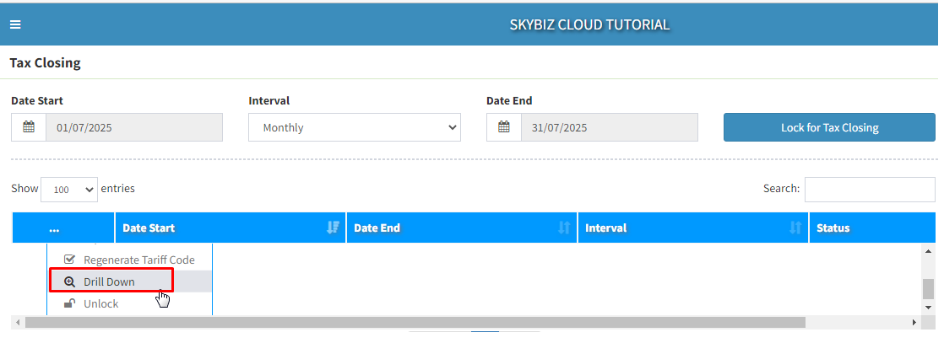The image size is (944, 343).
Task: Click sort icon in Date Start column
Action: coord(333,228)
